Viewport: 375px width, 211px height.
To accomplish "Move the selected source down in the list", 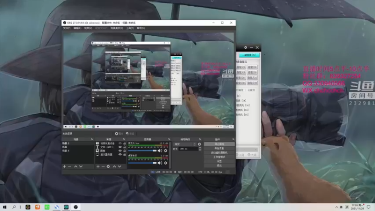I will (120, 166).
